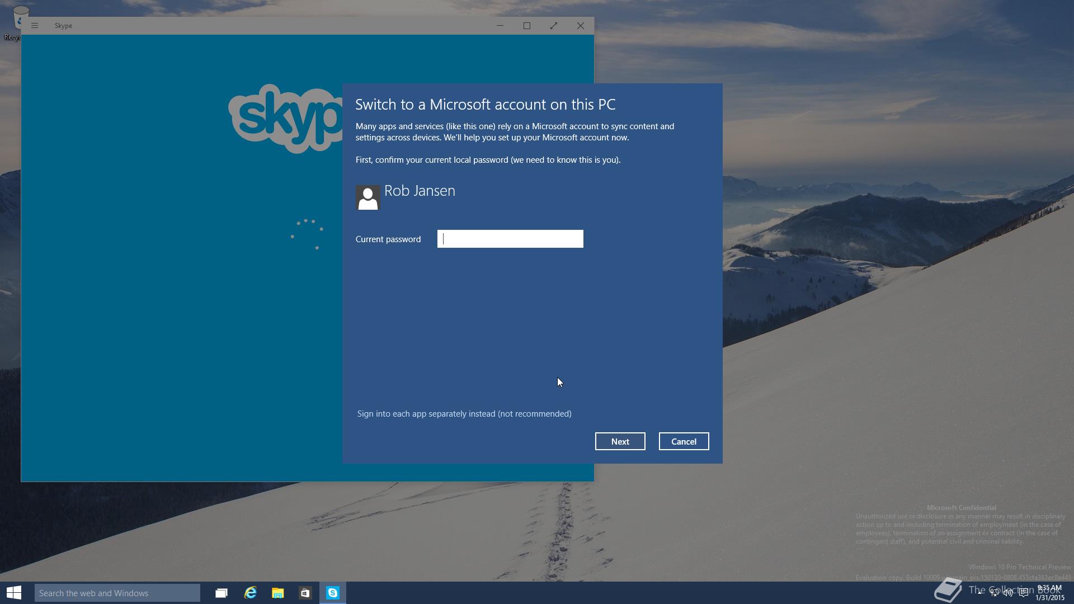
Task: Open File Explorer from the taskbar
Action: 277,593
